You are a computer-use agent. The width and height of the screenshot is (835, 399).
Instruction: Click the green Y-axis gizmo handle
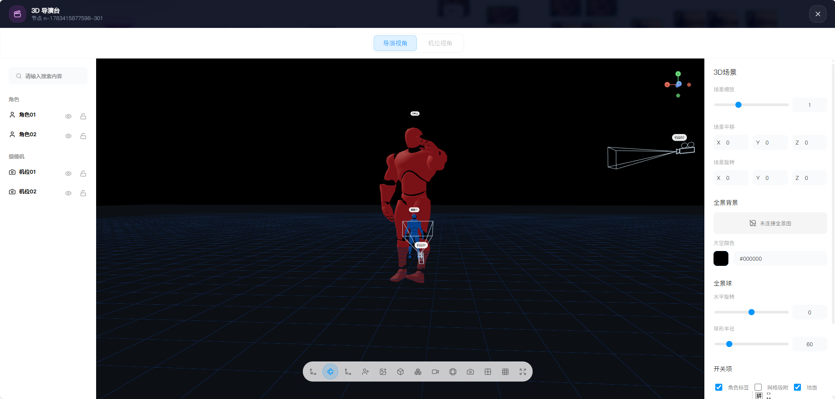click(678, 74)
